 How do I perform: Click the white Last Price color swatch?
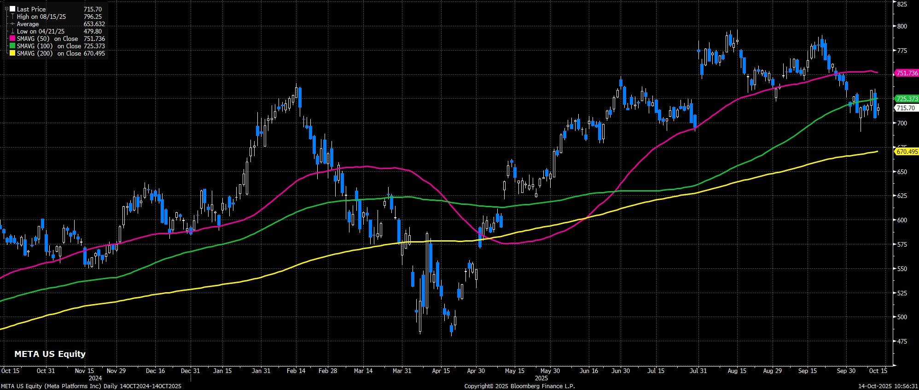[12, 9]
